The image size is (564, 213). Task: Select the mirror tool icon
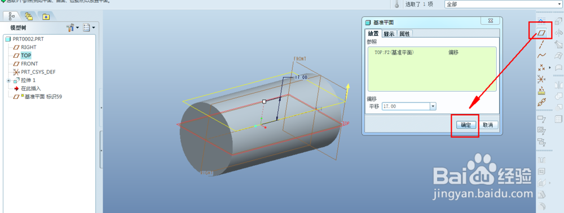558,85
